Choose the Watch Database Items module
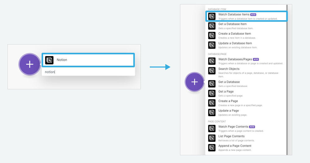 pyautogui.click(x=246, y=16)
